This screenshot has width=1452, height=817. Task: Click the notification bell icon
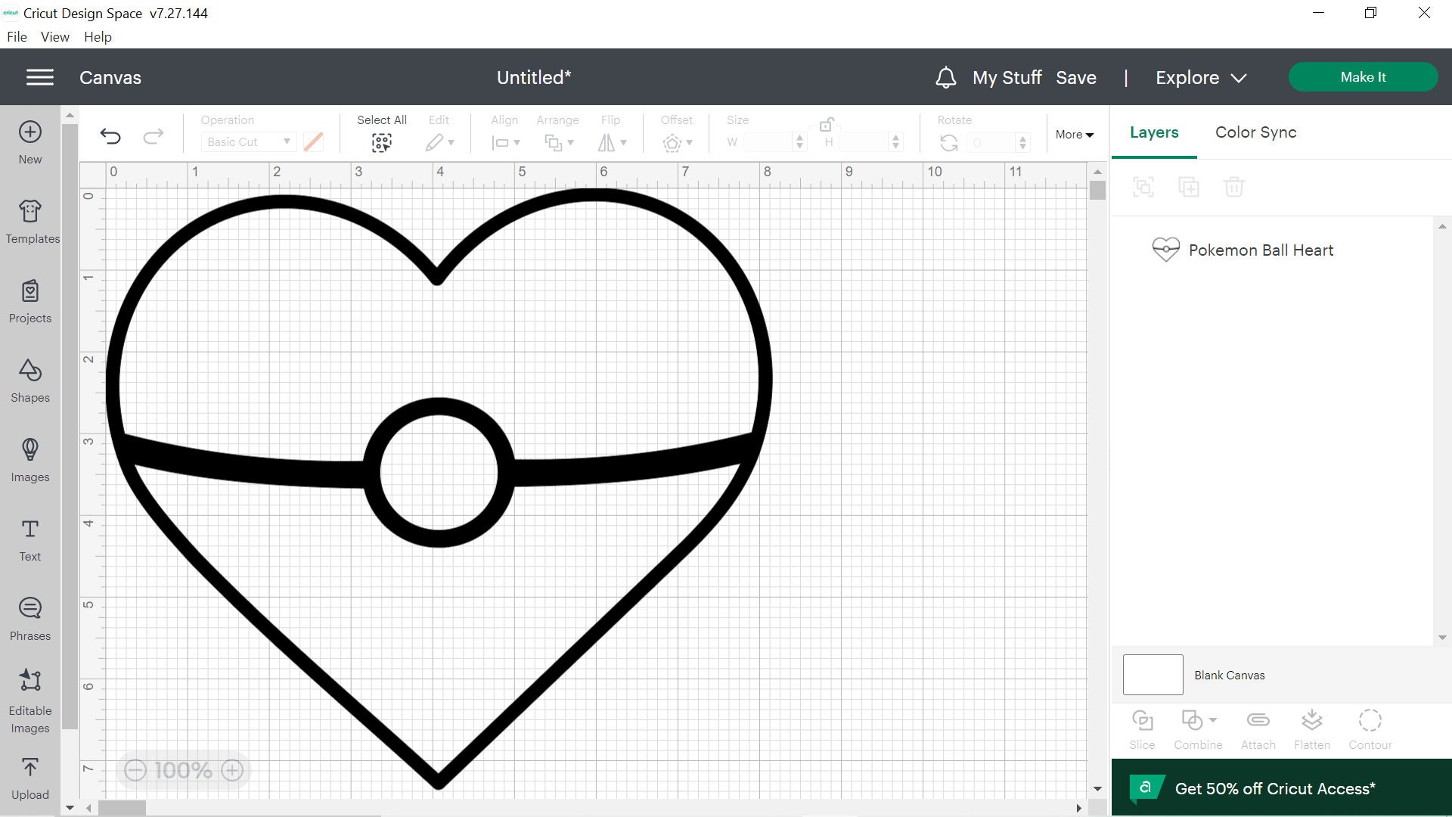[945, 77]
